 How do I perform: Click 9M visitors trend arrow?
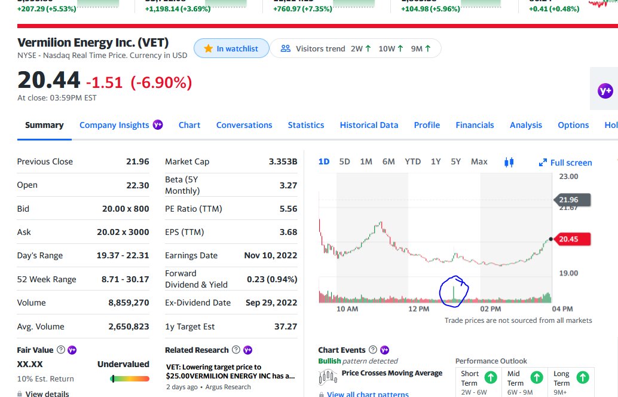pyautogui.click(x=427, y=48)
